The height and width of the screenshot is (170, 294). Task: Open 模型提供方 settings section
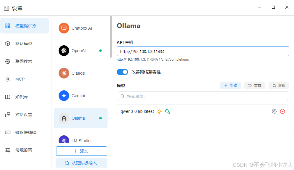coord(24,26)
